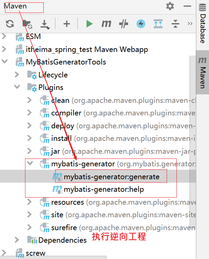Screen dimensions: 209x259
Task: Click the mybatis-generator:generate goal icon
Action: coord(57,177)
